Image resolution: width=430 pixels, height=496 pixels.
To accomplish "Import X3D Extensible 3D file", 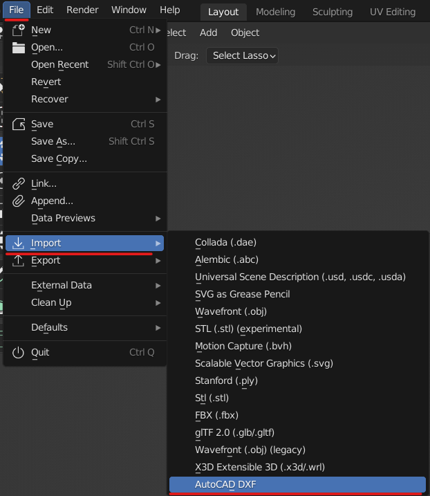I will 297,467.
